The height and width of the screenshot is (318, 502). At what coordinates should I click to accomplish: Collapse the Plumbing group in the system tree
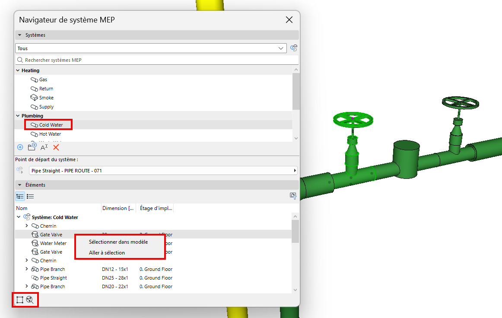click(18, 116)
